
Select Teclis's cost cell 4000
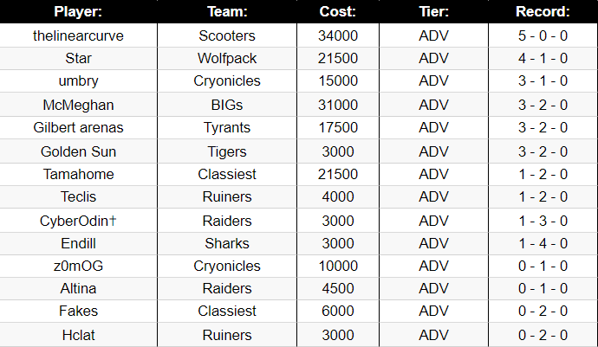(338, 196)
